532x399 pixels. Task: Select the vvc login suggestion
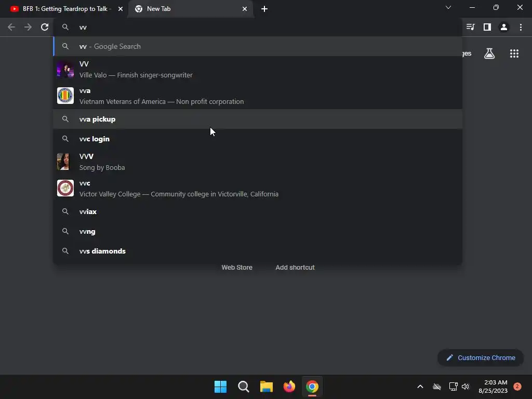click(258, 139)
